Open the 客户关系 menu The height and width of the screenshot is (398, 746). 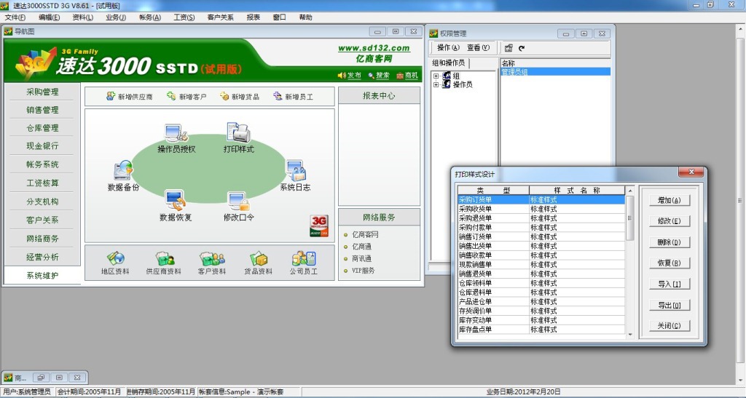(220, 17)
